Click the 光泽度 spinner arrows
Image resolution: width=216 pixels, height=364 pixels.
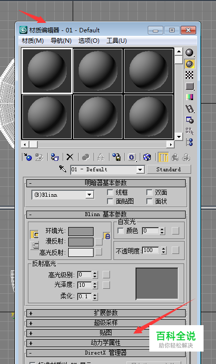pyautogui.click(x=95, y=285)
